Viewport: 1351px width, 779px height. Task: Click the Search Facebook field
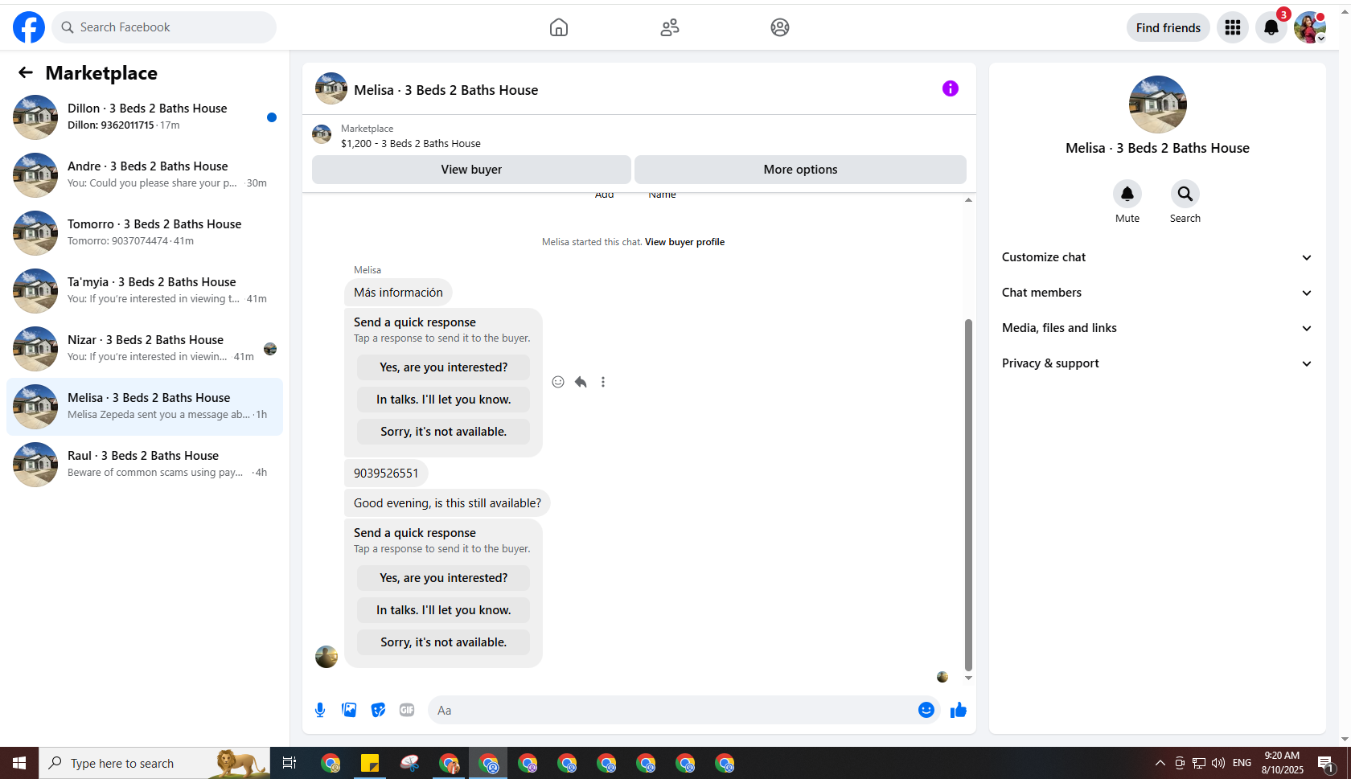pos(164,27)
